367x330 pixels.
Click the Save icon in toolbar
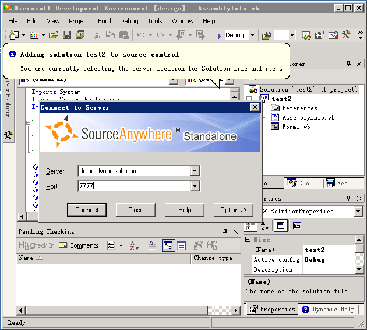66,36
